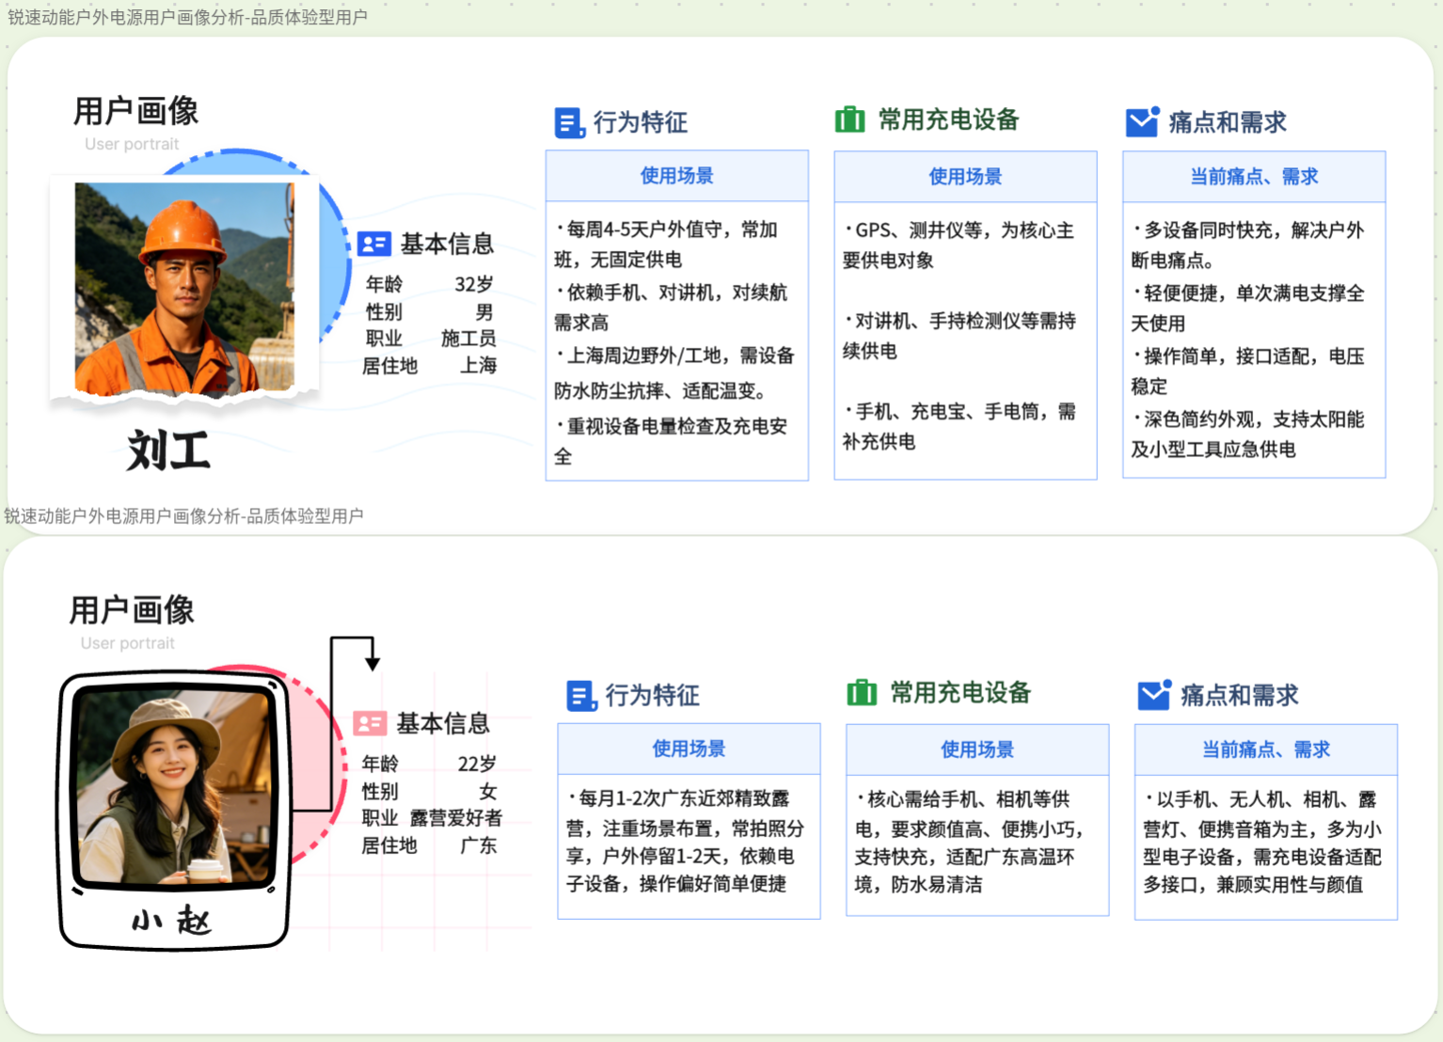The width and height of the screenshot is (1443, 1042).
Task: Select the second frame title label
Action: coord(183,515)
